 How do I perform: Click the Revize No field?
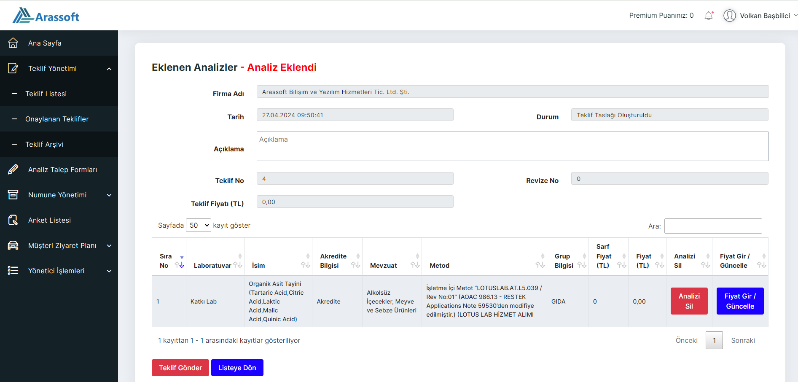click(x=669, y=178)
